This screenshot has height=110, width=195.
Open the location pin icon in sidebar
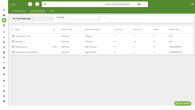click(4, 47)
